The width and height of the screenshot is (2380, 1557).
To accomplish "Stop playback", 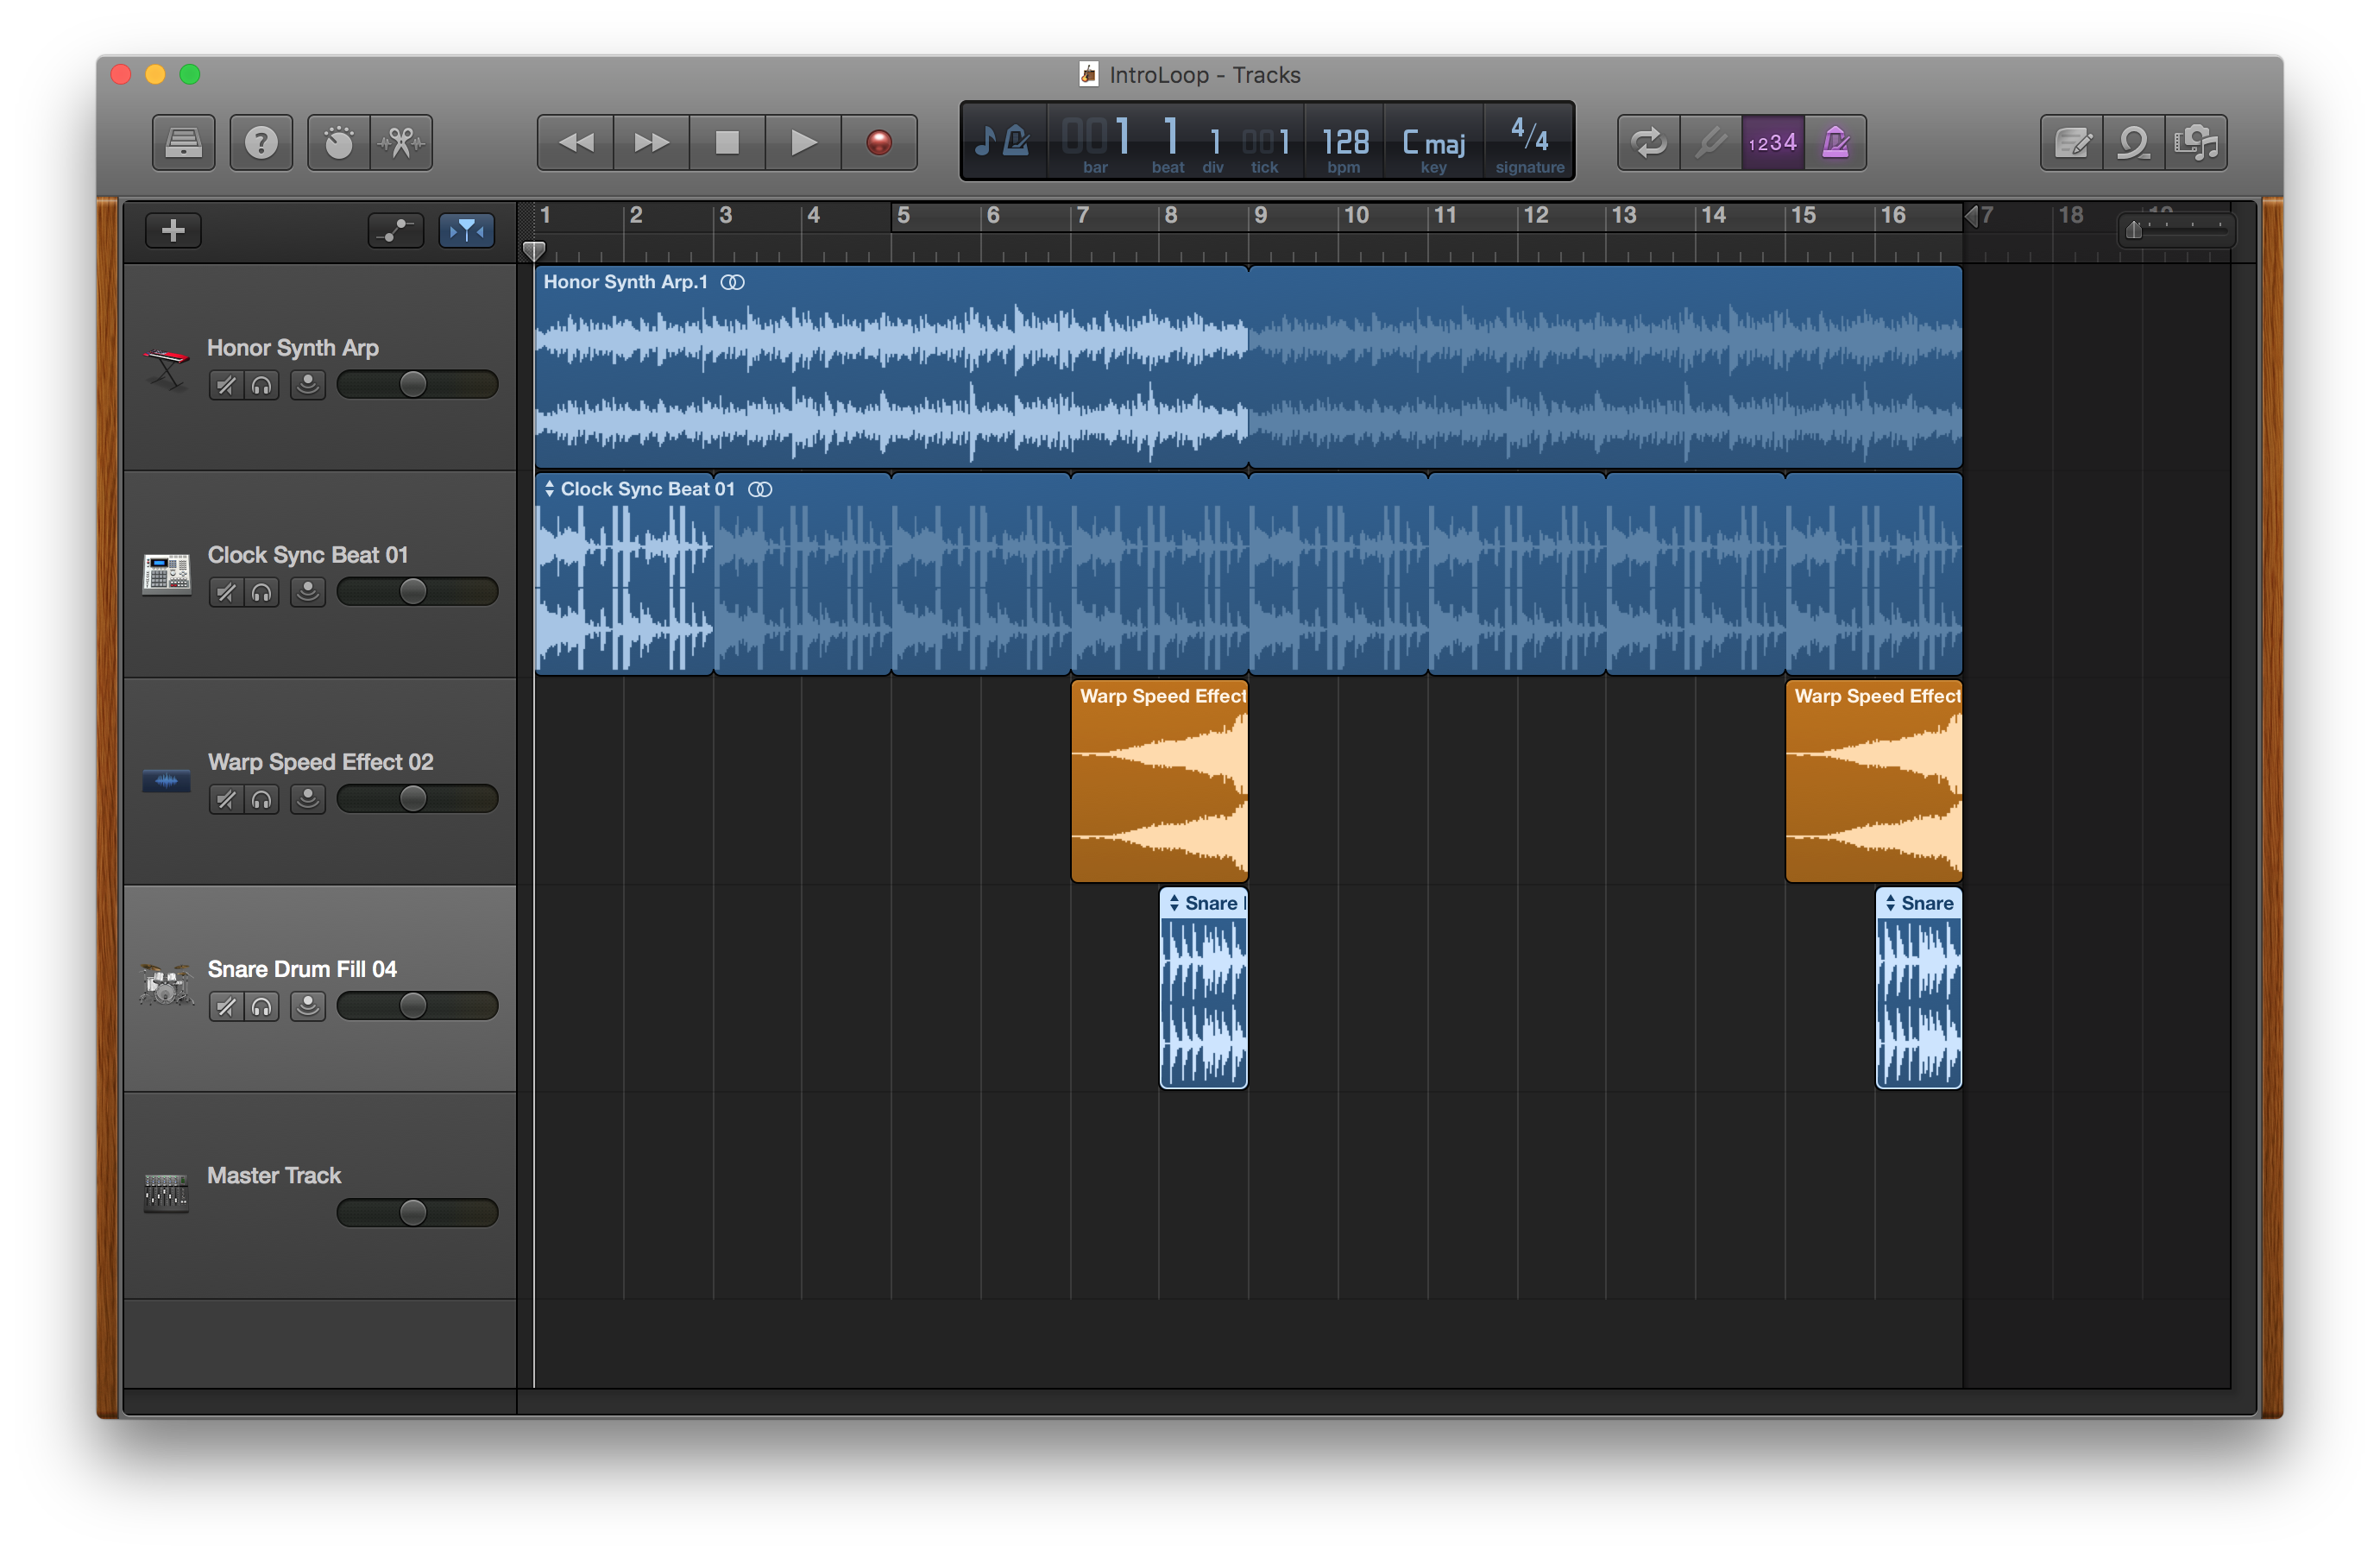I will 727,143.
